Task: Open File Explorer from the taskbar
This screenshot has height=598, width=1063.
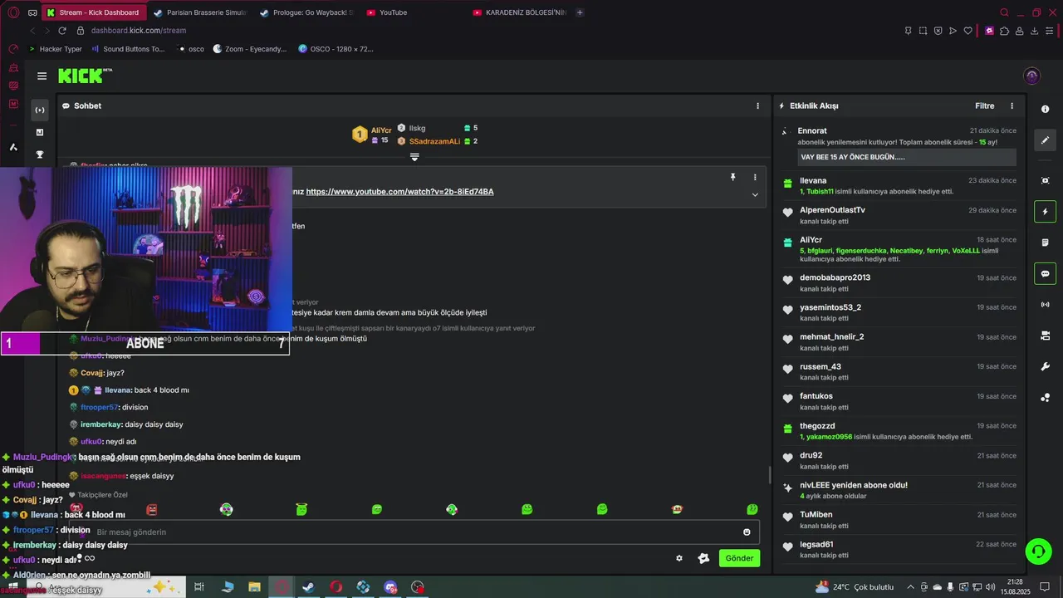Action: click(255, 587)
